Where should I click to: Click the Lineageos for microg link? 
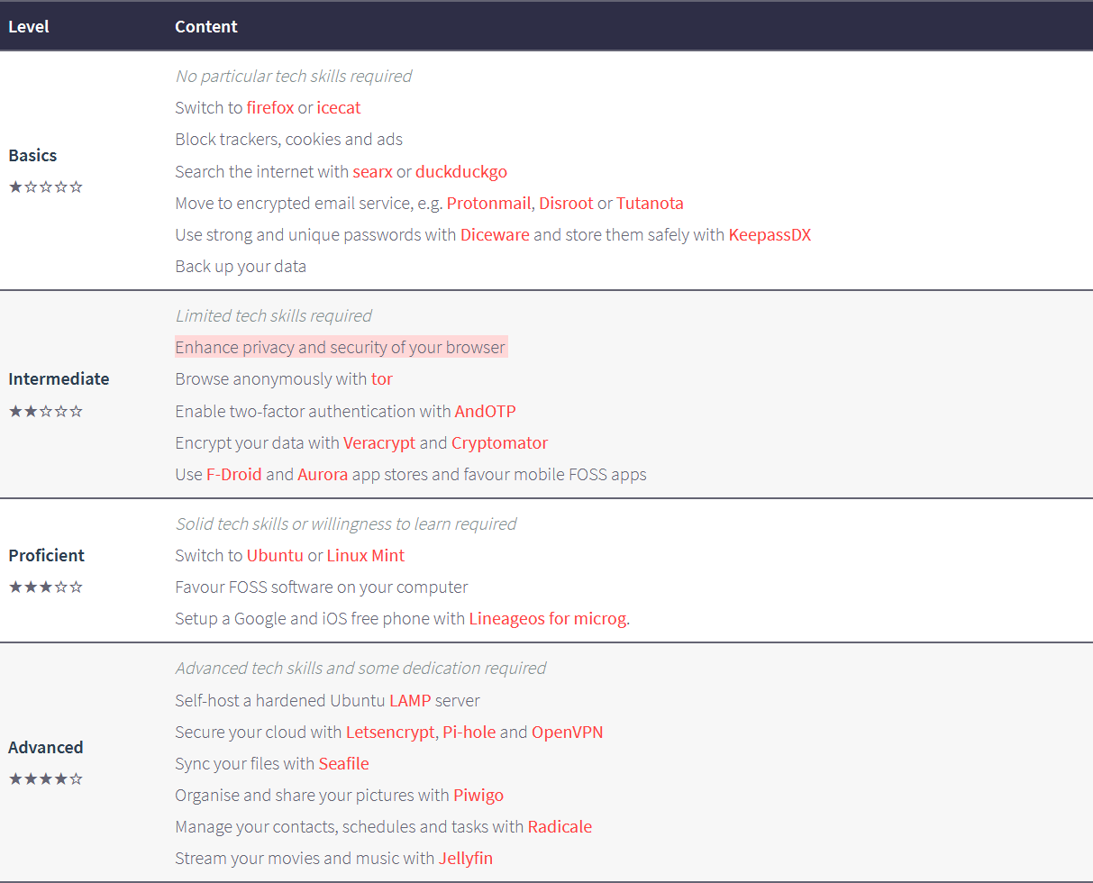[x=548, y=618]
